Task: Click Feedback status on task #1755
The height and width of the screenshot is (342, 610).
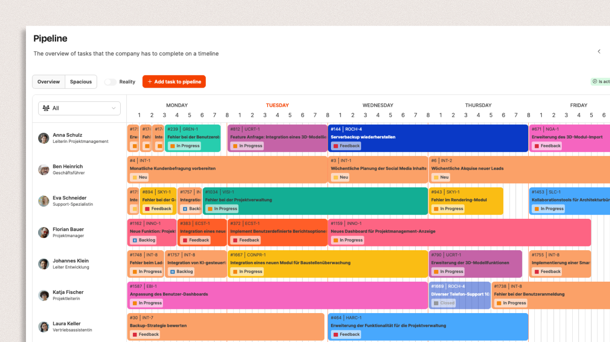Action: (x=547, y=272)
